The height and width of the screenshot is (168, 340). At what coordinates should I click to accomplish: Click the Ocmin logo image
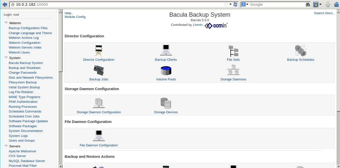[x=216, y=25]
